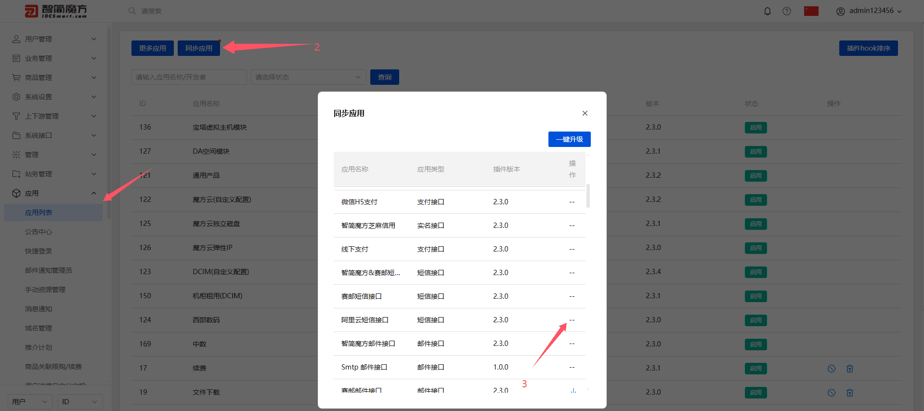The image size is (924, 411).
Task: Open the ID dropdown at sidebar bottom
Action: pyautogui.click(x=80, y=401)
